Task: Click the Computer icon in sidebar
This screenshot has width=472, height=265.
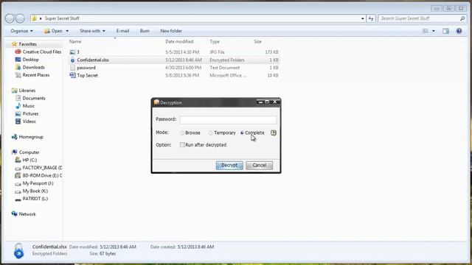Action: pos(14,152)
